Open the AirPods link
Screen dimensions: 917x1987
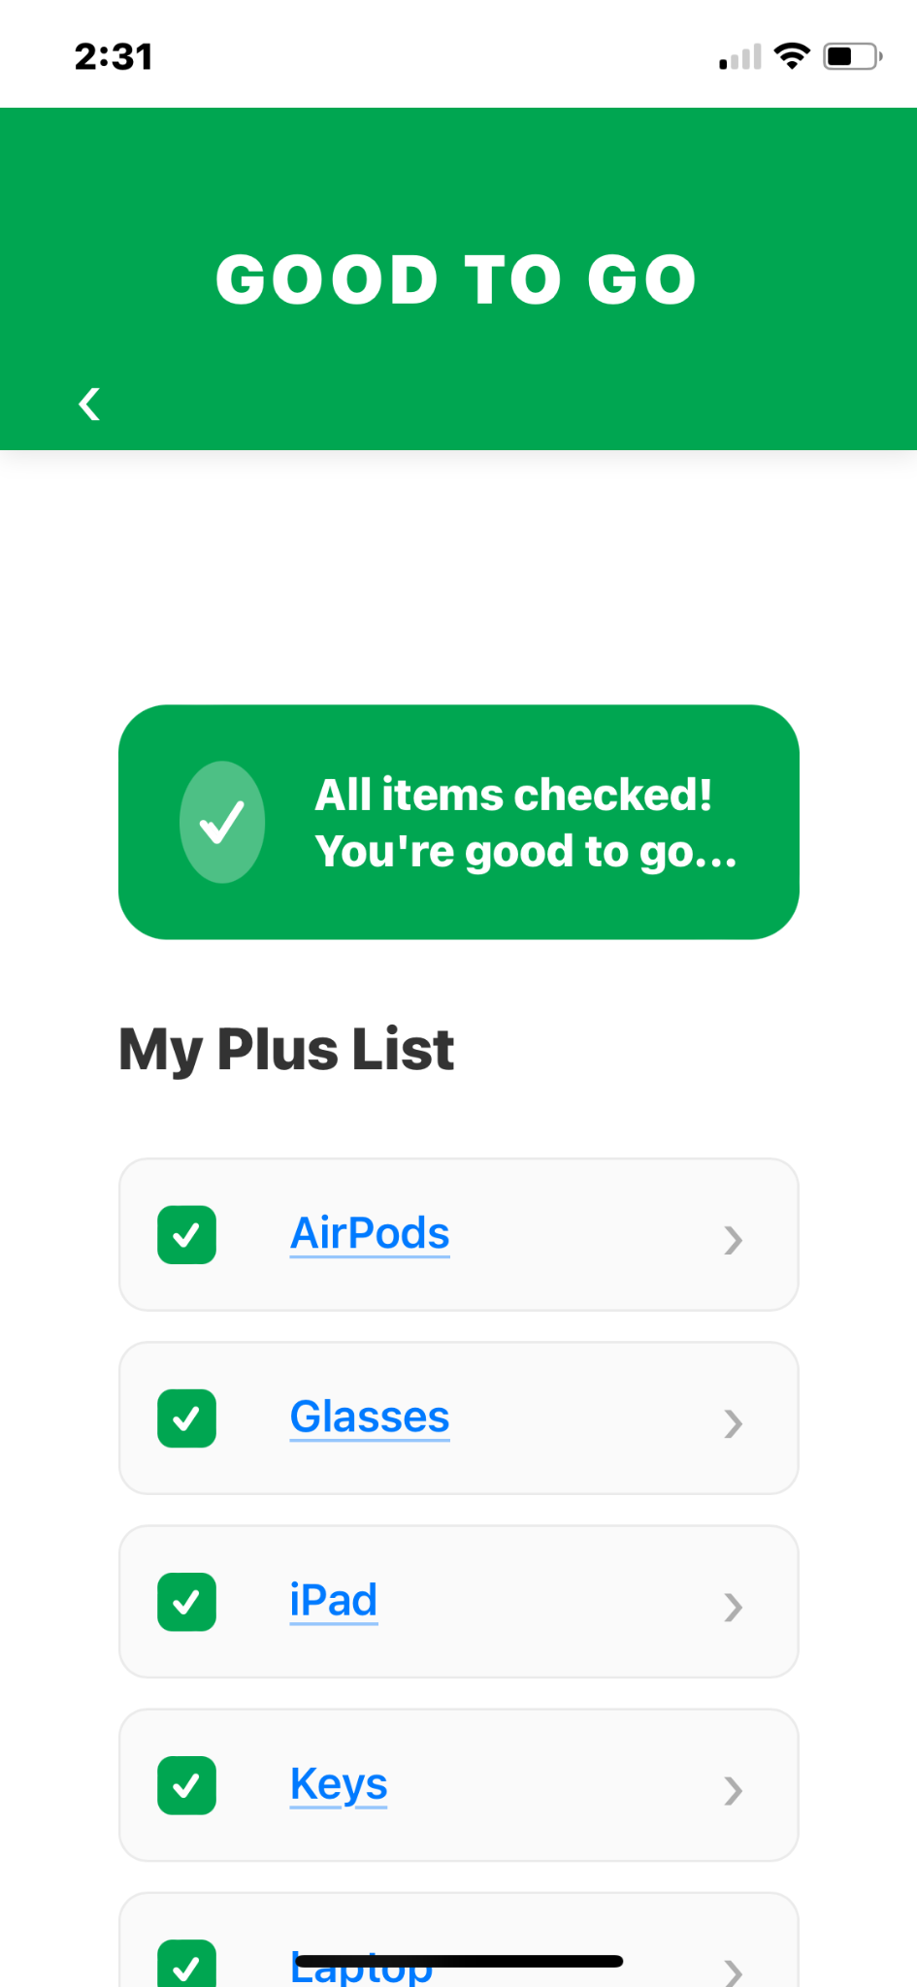pos(370,1234)
